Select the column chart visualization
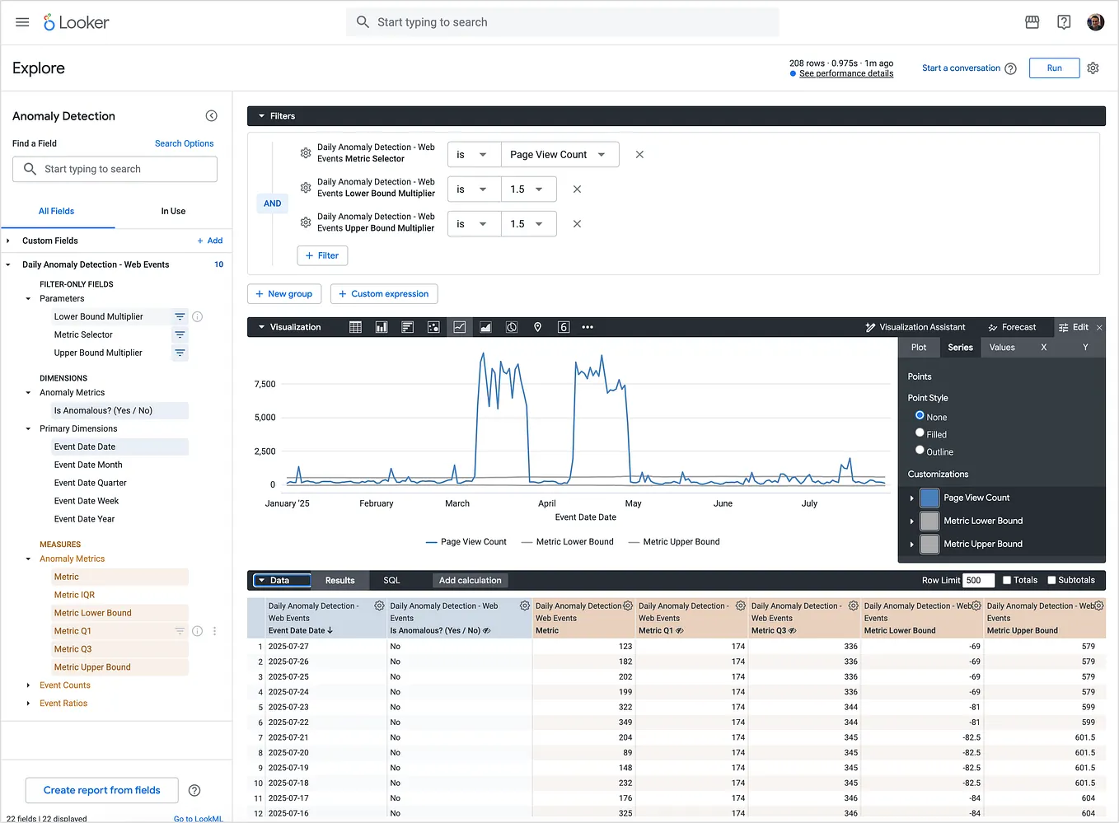This screenshot has width=1119, height=823. point(381,326)
